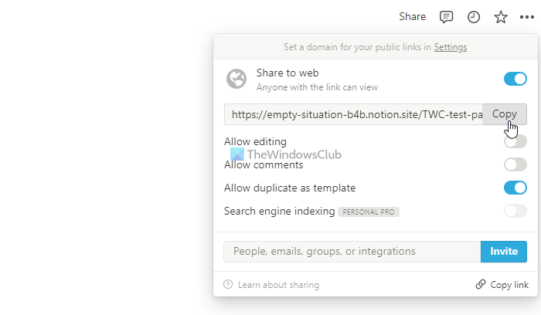Toggle Search engine indexing switch
Image resolution: width=541 pixels, height=315 pixels.
pyautogui.click(x=515, y=211)
